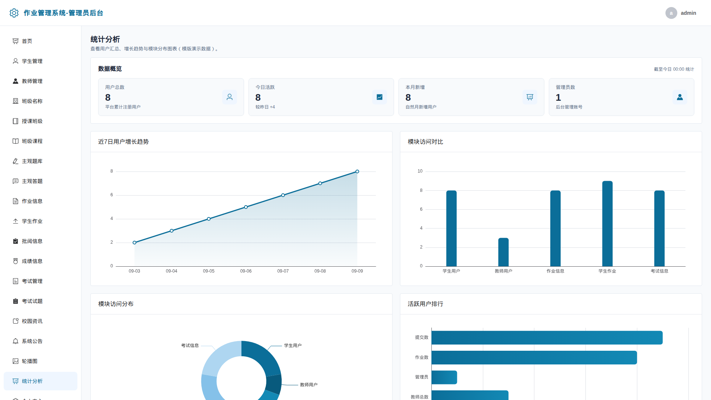Click the 作业管理系统-管理员后台 title

coord(63,13)
